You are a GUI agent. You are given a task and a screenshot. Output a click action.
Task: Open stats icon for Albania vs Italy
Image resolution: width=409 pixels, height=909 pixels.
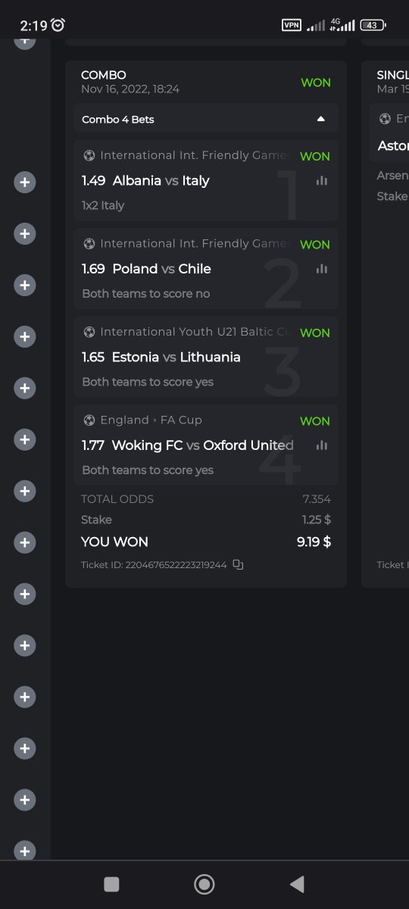click(x=322, y=180)
